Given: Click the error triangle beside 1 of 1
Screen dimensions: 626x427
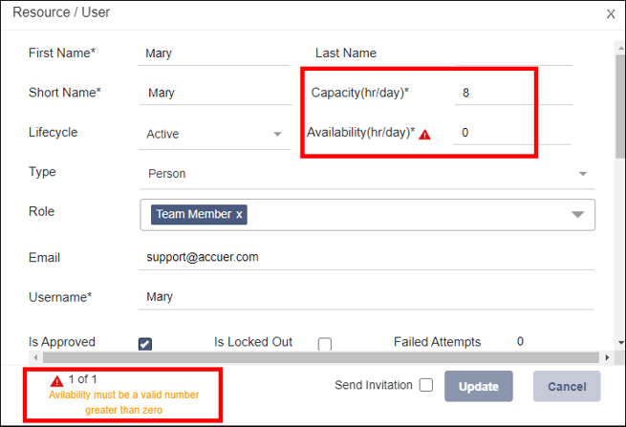Looking at the screenshot, I should point(56,381).
